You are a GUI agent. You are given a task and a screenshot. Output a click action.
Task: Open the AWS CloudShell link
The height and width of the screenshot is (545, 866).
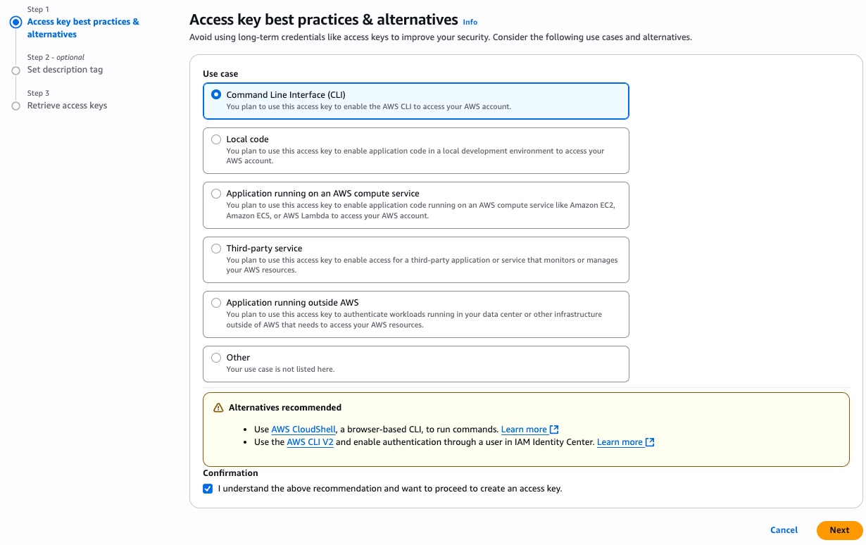[303, 429]
